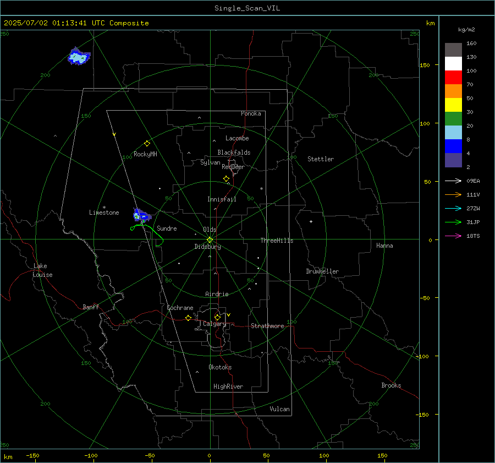Click the Banff city label

pyautogui.click(x=91, y=307)
